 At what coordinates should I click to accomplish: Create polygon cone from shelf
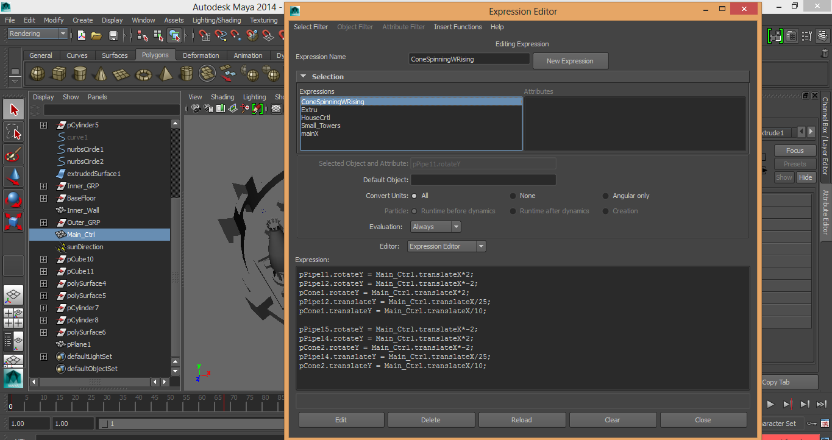coord(101,74)
